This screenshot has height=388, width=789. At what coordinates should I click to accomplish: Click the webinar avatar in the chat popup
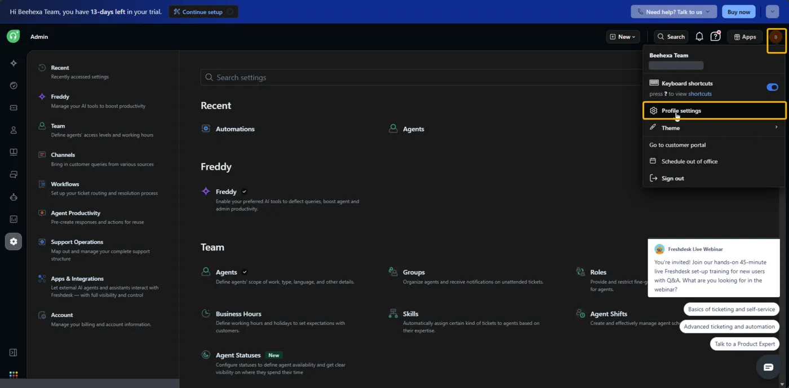(x=659, y=249)
